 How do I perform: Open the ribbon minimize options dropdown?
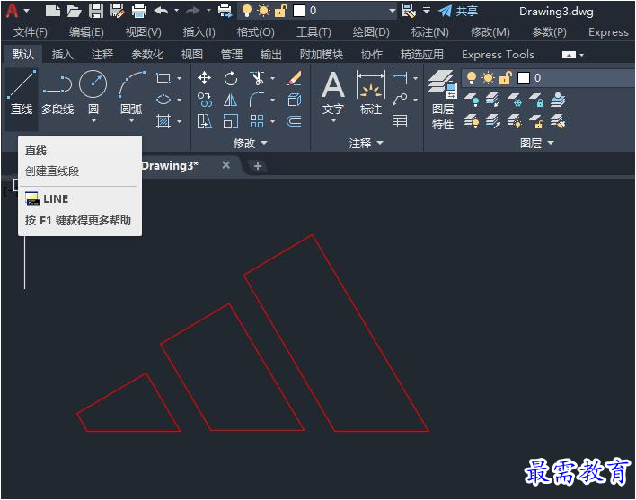pos(581,55)
